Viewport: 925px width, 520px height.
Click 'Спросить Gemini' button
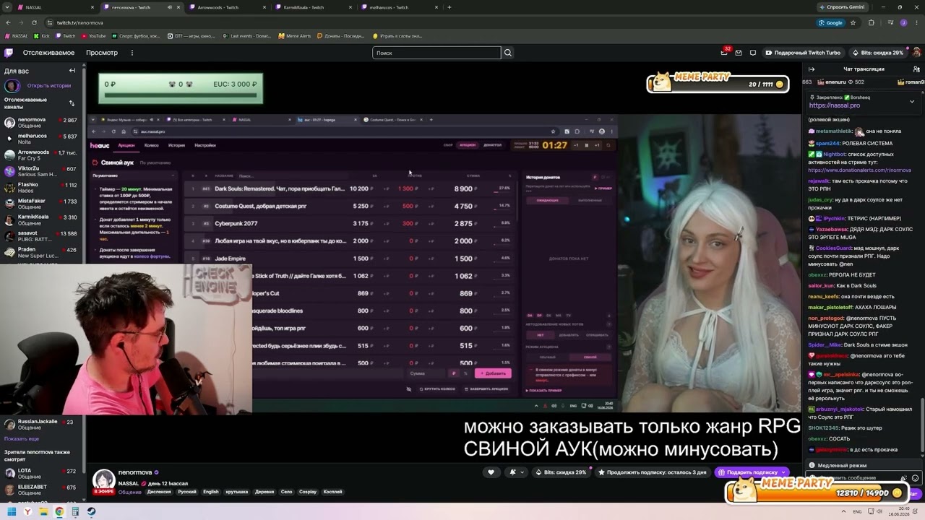click(x=843, y=7)
